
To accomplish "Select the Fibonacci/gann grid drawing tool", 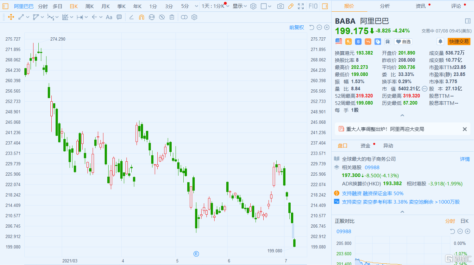I will 65,17.
